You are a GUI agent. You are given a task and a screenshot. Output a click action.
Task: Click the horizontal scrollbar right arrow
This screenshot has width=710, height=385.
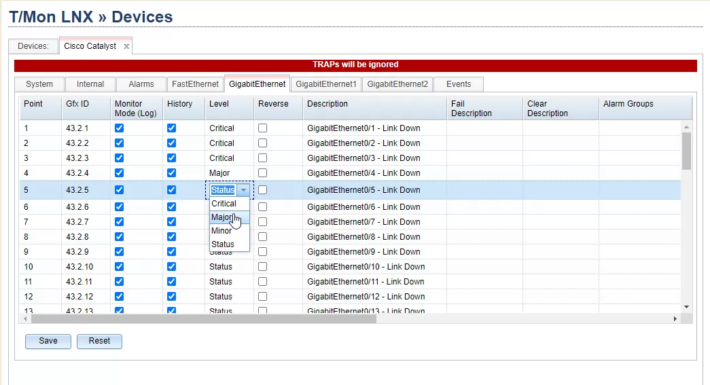pyautogui.click(x=675, y=318)
